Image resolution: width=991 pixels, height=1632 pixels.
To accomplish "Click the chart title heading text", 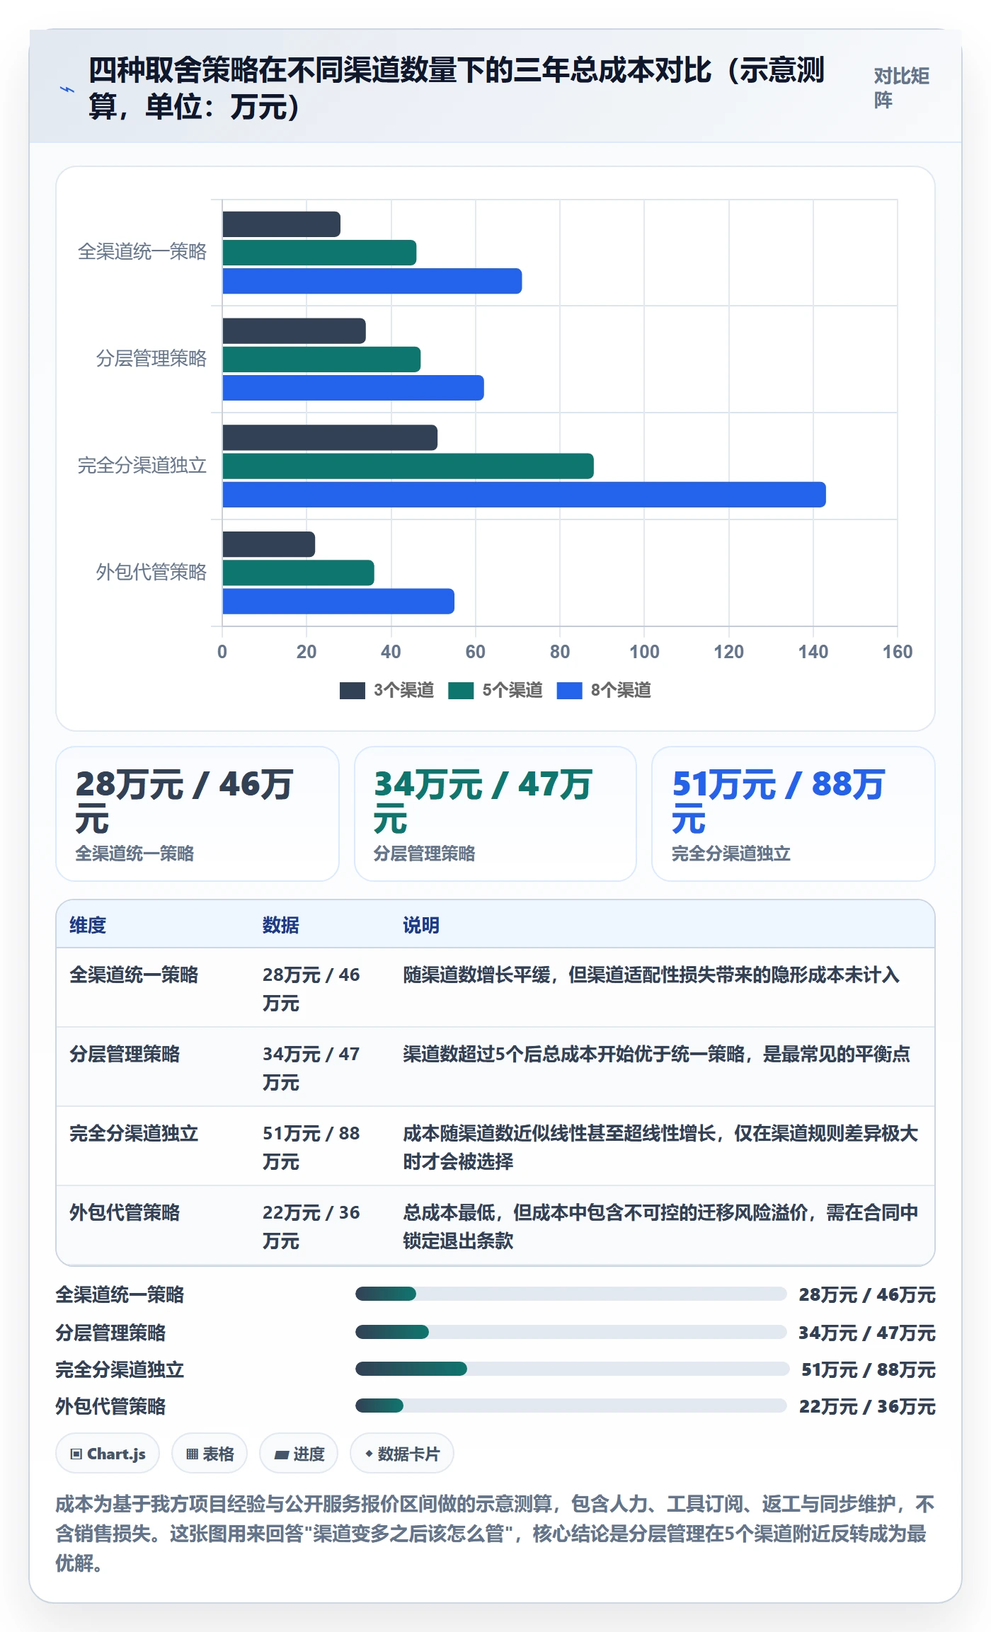I will (x=457, y=88).
